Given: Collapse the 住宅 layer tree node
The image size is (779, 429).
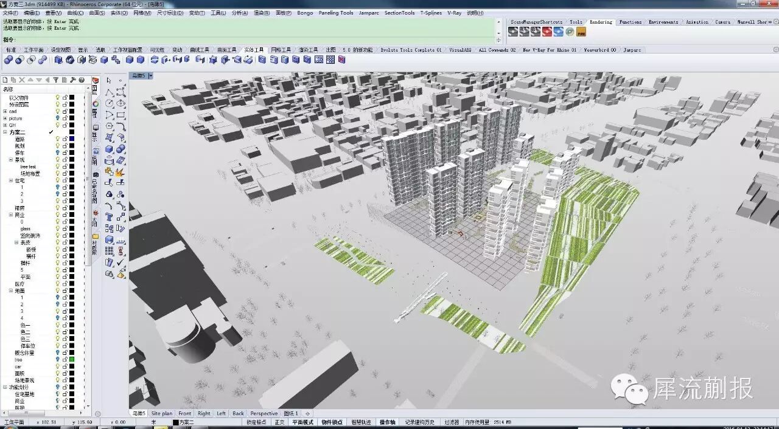Looking at the screenshot, I should click(11, 180).
